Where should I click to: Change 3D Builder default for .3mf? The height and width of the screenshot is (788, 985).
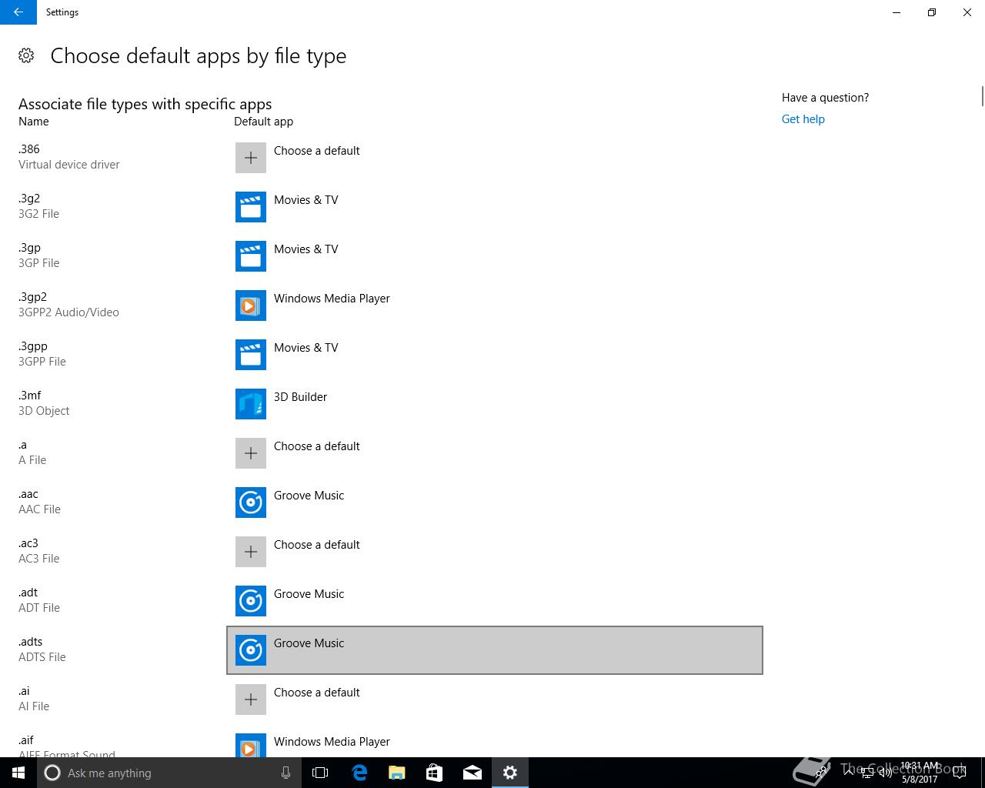(495, 404)
